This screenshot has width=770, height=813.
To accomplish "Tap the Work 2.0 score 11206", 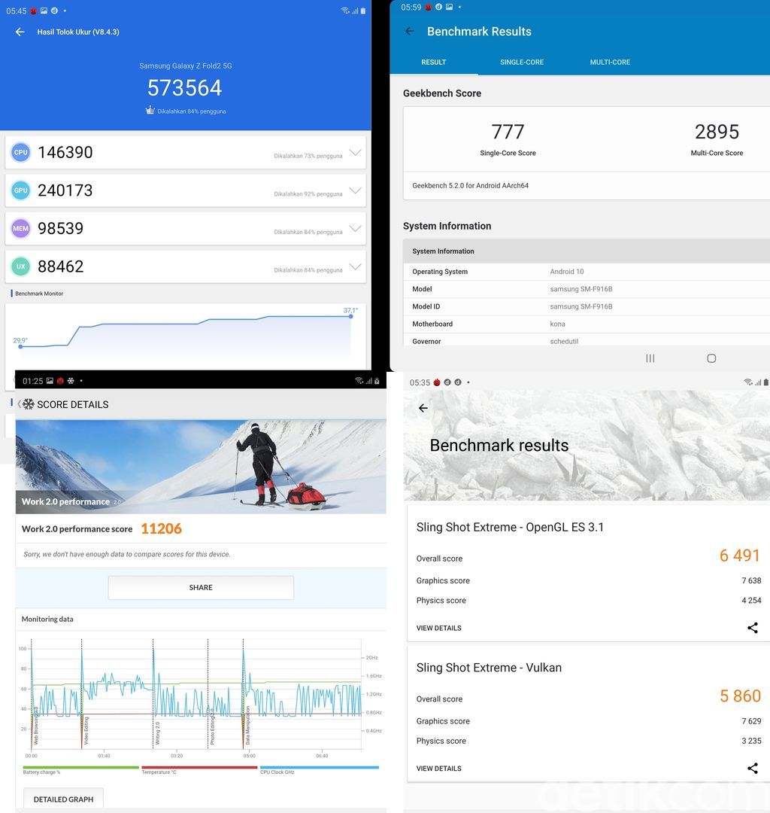I will tap(161, 528).
